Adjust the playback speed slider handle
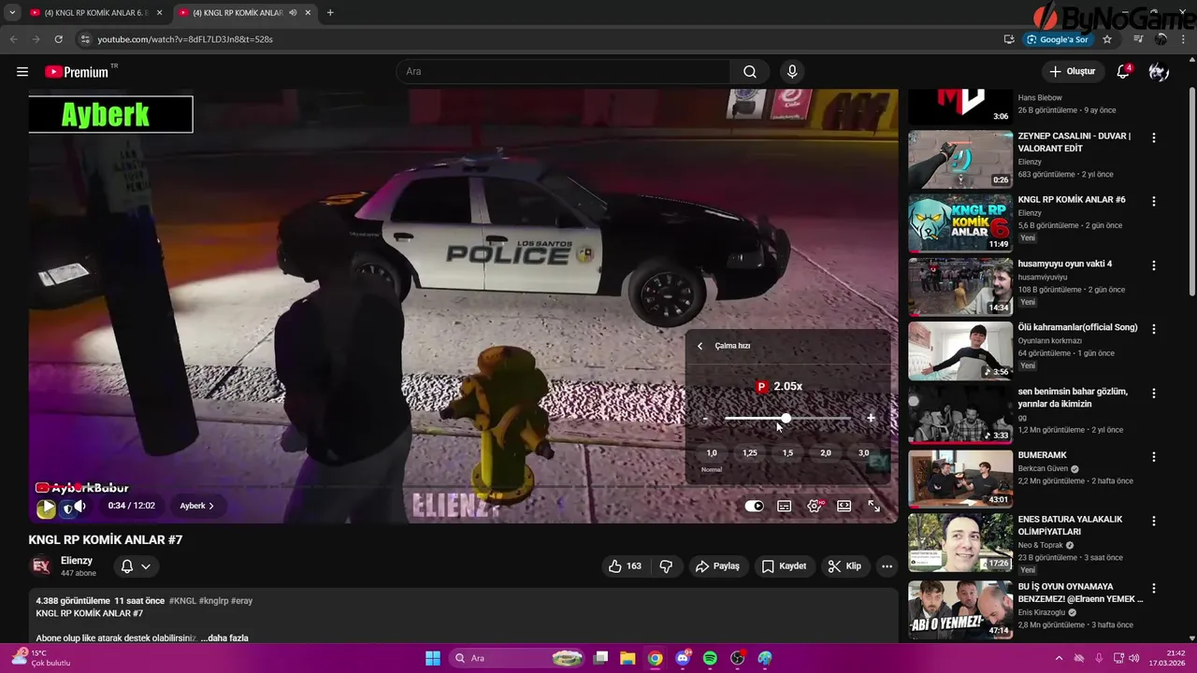1197x673 pixels. tap(786, 419)
